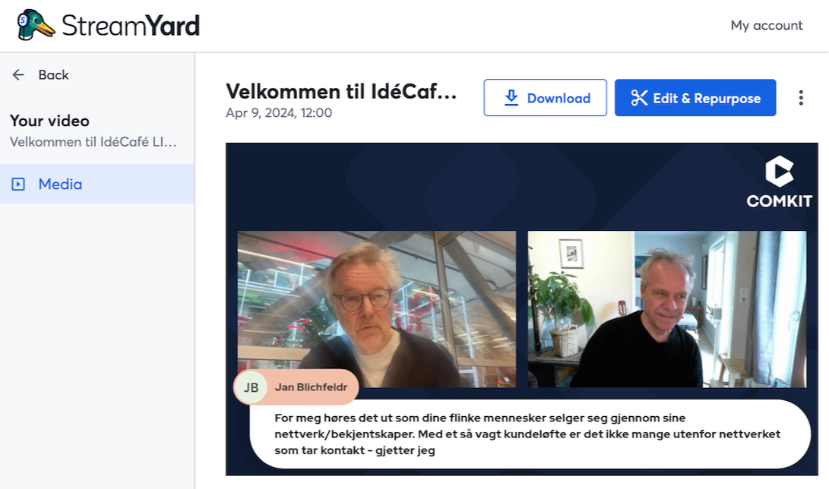Viewport: 829px width, 489px height.
Task: Click the Comkit logo in the video
Action: click(x=780, y=181)
